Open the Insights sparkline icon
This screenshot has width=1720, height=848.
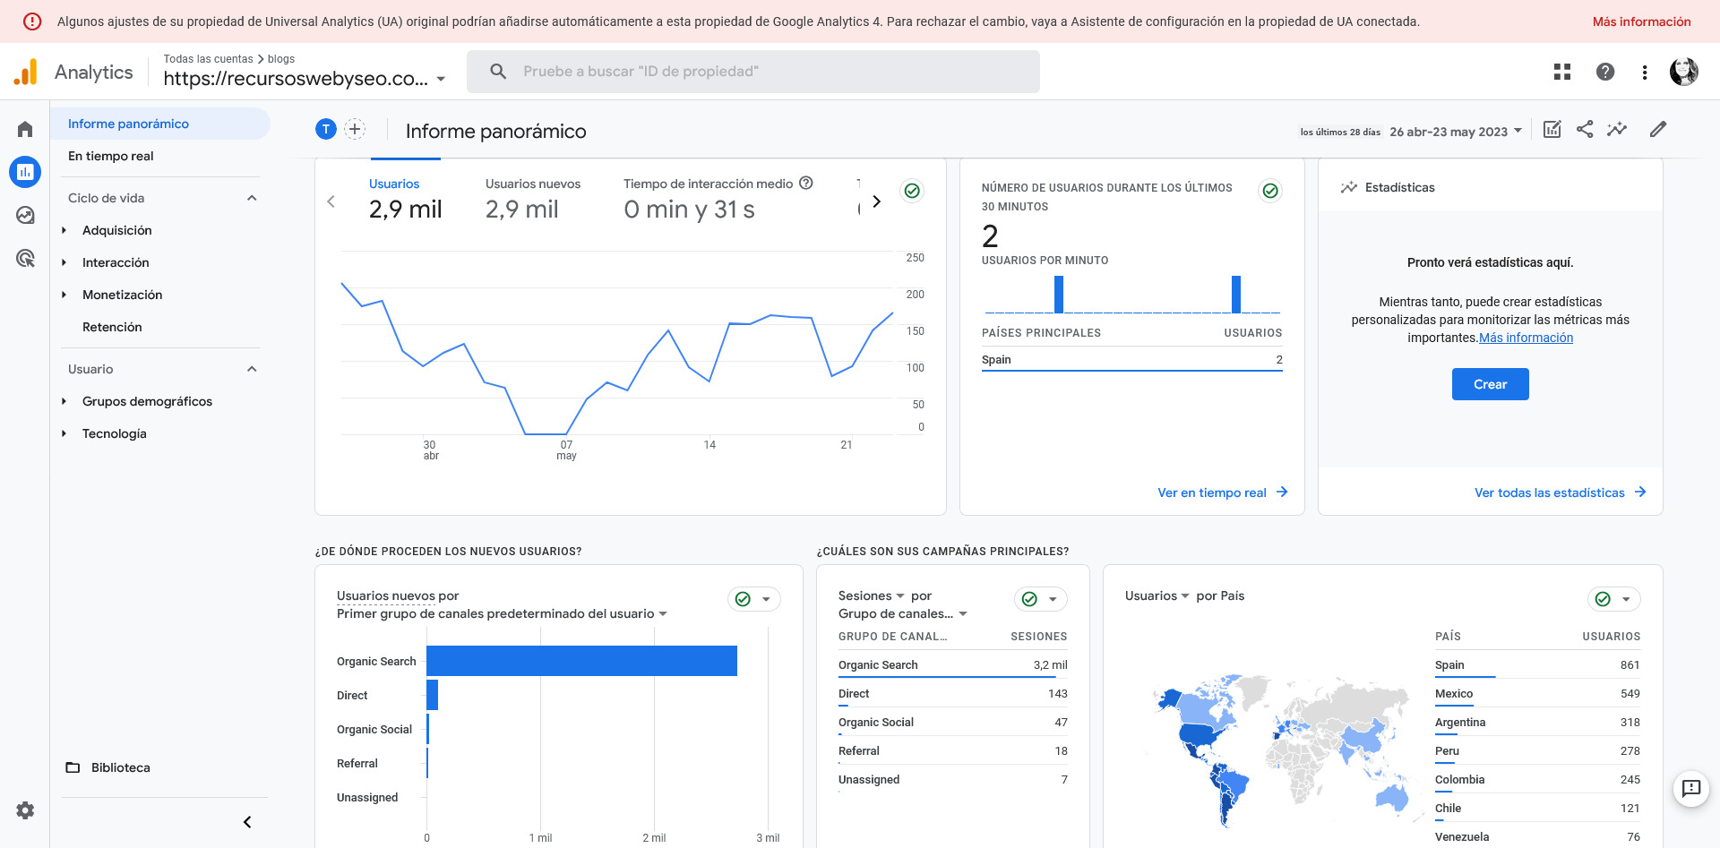point(1617,130)
